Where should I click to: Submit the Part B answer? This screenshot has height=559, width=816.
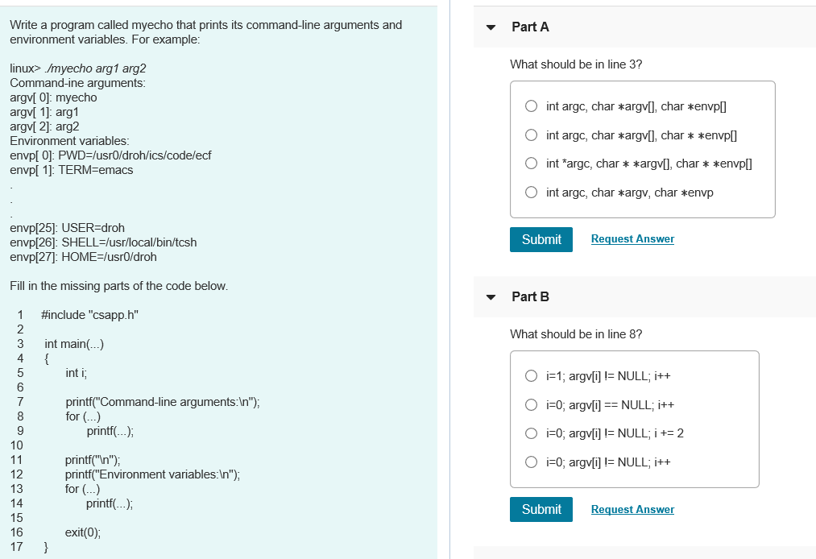(541, 509)
